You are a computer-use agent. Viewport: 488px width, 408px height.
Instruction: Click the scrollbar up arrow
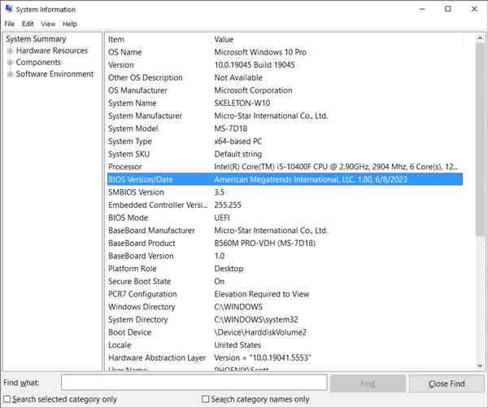(480, 38)
